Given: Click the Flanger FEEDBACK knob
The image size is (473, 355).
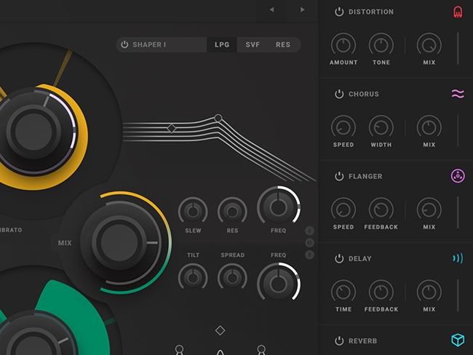Looking at the screenshot, I should coord(381,210).
